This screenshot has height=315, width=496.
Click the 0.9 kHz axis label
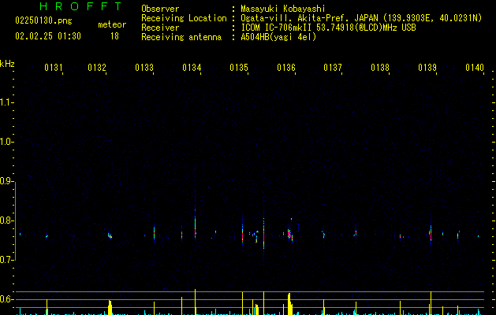click(6, 181)
